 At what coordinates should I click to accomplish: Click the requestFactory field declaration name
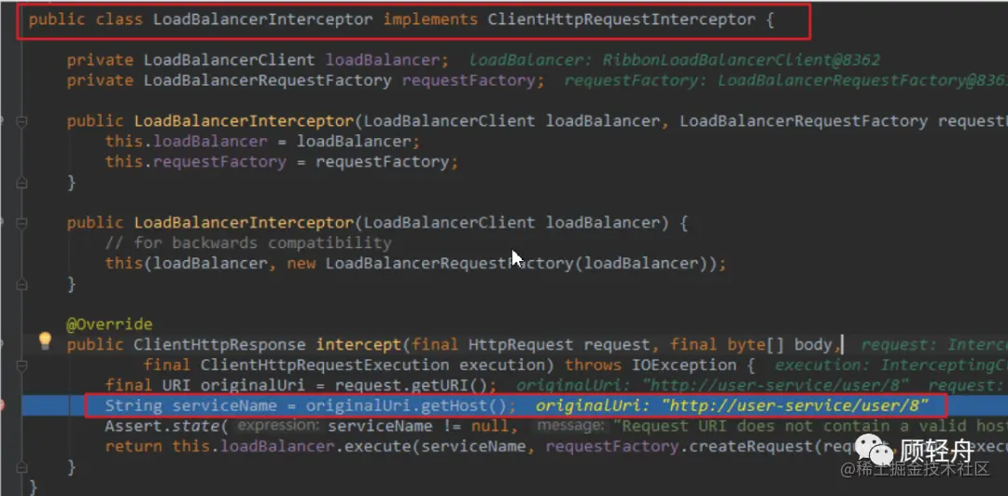[x=469, y=80]
